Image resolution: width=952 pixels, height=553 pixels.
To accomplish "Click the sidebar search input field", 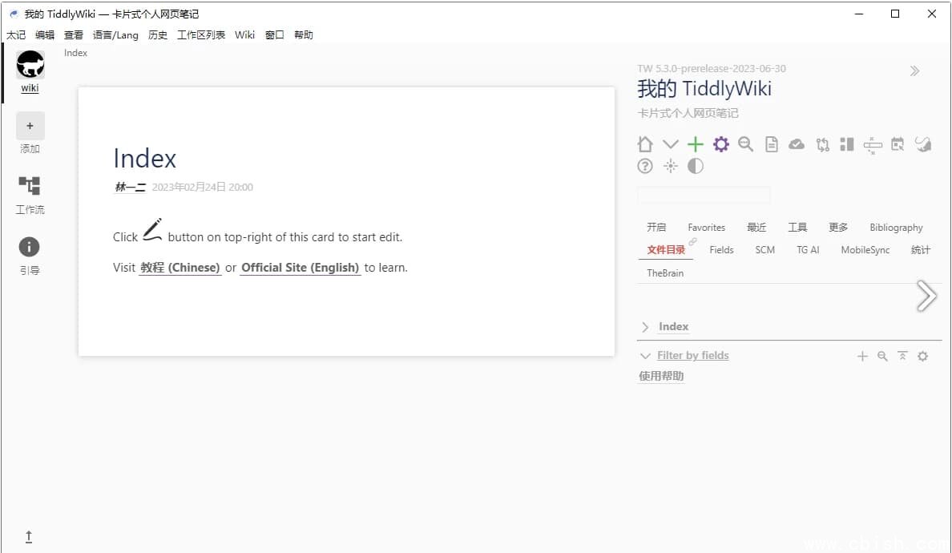I will 704,195.
